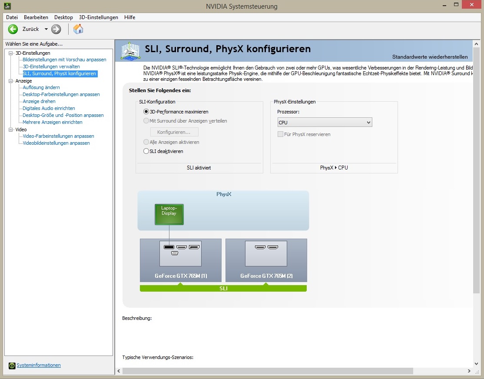
Task: Select the green Laptop-Display box
Action: (x=169, y=214)
